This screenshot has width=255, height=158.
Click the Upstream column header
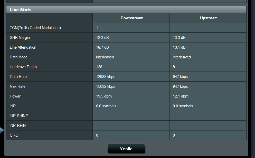(x=209, y=18)
